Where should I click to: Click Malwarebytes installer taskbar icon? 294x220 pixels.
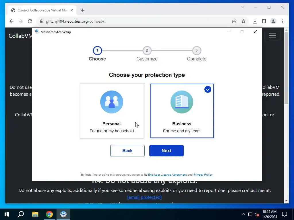point(63,214)
